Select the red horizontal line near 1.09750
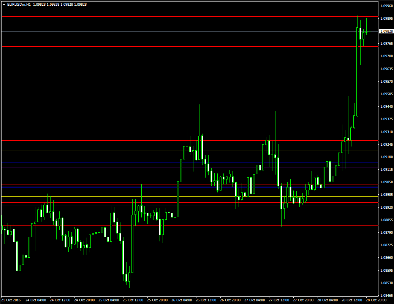The width and height of the screenshot is (394, 304). pos(190,47)
